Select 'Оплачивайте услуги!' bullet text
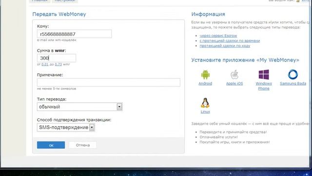The width and height of the screenshot is (312, 176). 219,137
